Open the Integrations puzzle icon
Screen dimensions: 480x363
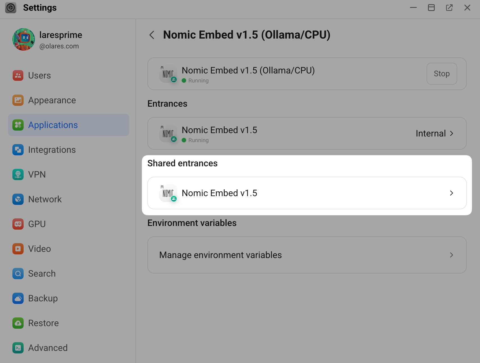click(18, 150)
